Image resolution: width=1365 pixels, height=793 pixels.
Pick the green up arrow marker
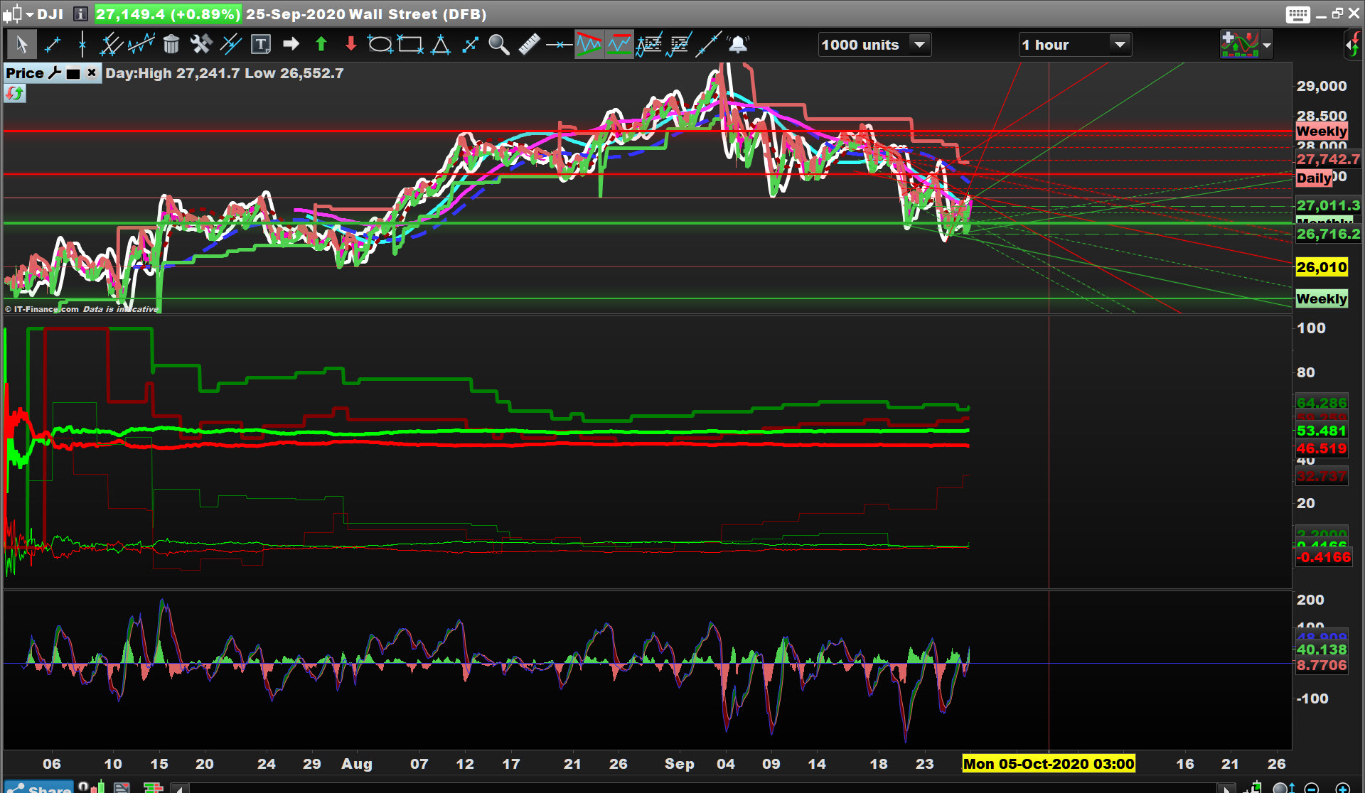tap(321, 45)
